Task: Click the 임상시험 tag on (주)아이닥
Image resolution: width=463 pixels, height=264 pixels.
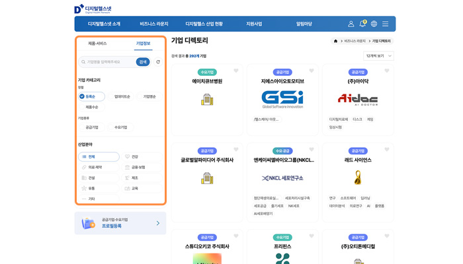Action: tap(335, 127)
